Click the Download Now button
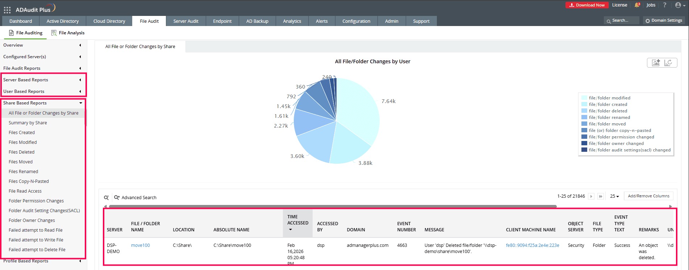This screenshot has height=270, width=689. tap(587, 5)
